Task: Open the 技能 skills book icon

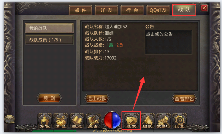Action: click(x=77, y=121)
